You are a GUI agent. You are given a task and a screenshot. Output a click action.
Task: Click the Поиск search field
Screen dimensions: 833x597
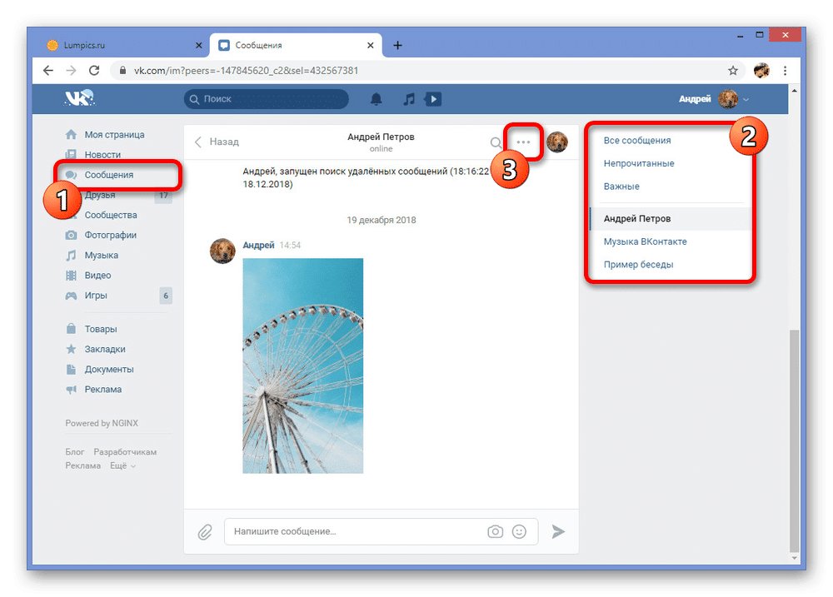pos(267,99)
